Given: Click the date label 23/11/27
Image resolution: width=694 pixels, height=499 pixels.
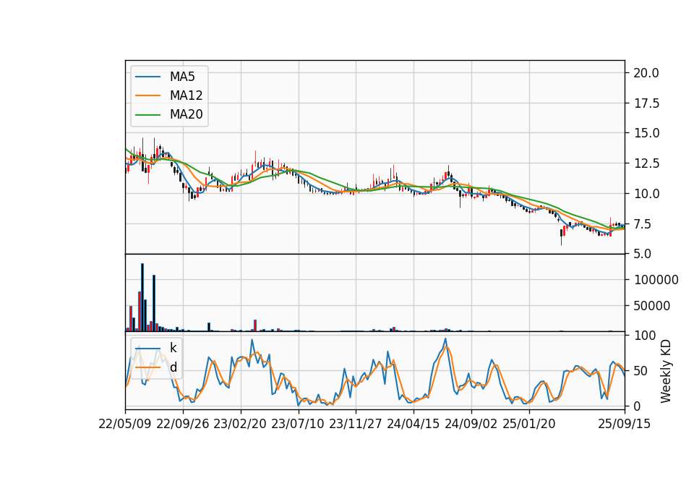Looking at the screenshot, I should point(356,424).
